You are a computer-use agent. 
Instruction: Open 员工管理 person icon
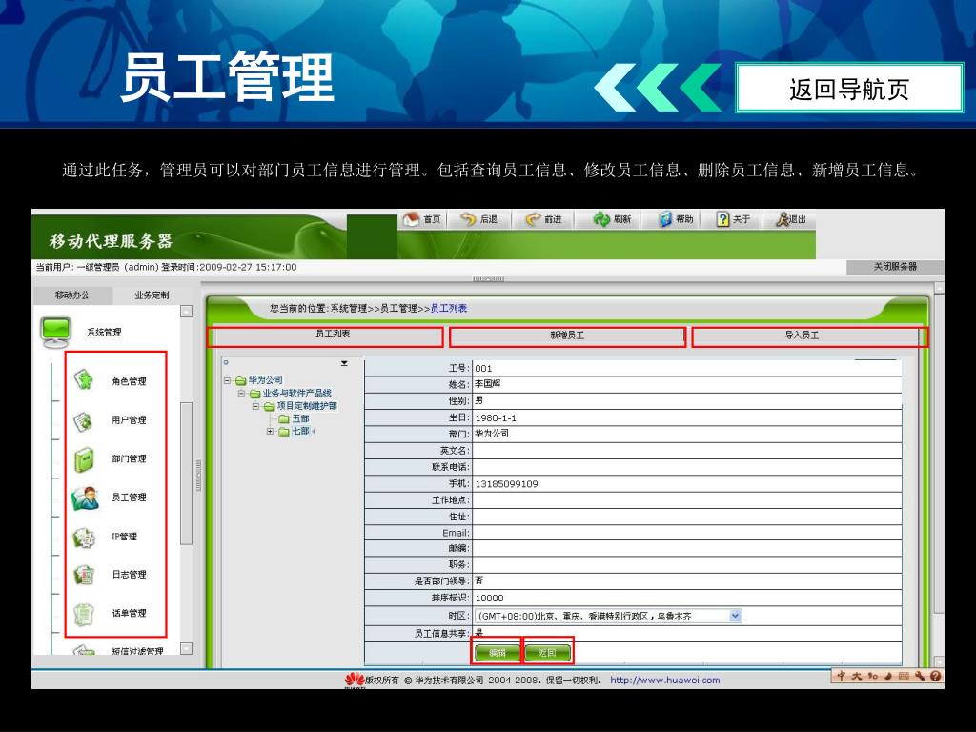pos(85,498)
